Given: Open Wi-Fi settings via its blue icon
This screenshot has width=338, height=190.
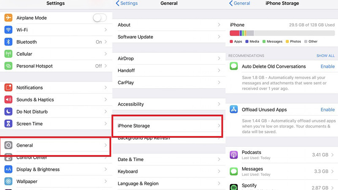Looking at the screenshot, I should tap(8, 30).
